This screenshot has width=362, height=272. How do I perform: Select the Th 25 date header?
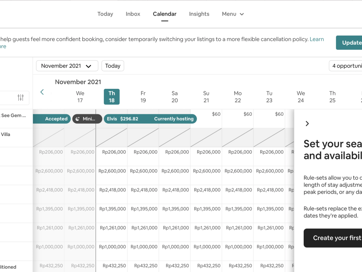click(332, 97)
